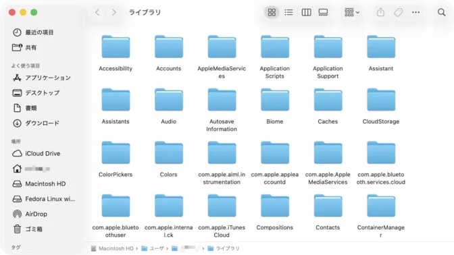Screen dimensions: 454x255
Task: Select the Assistants folder icon
Action: [116, 100]
